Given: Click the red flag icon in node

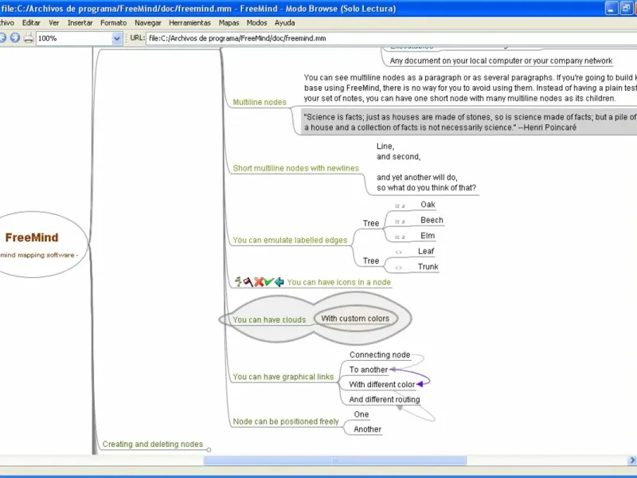Looking at the screenshot, I should click(248, 282).
